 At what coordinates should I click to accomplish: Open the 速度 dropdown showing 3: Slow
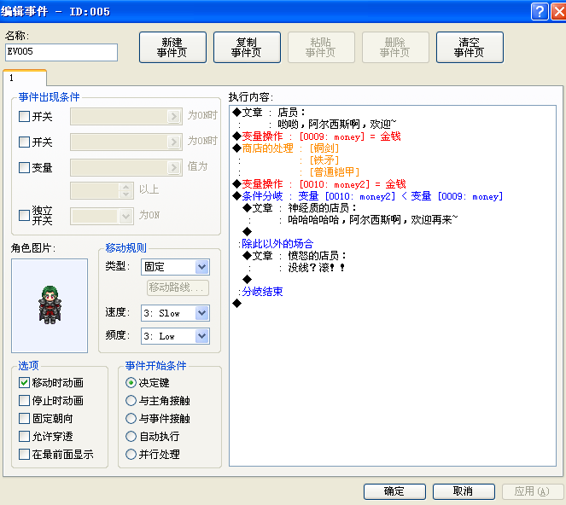201,313
